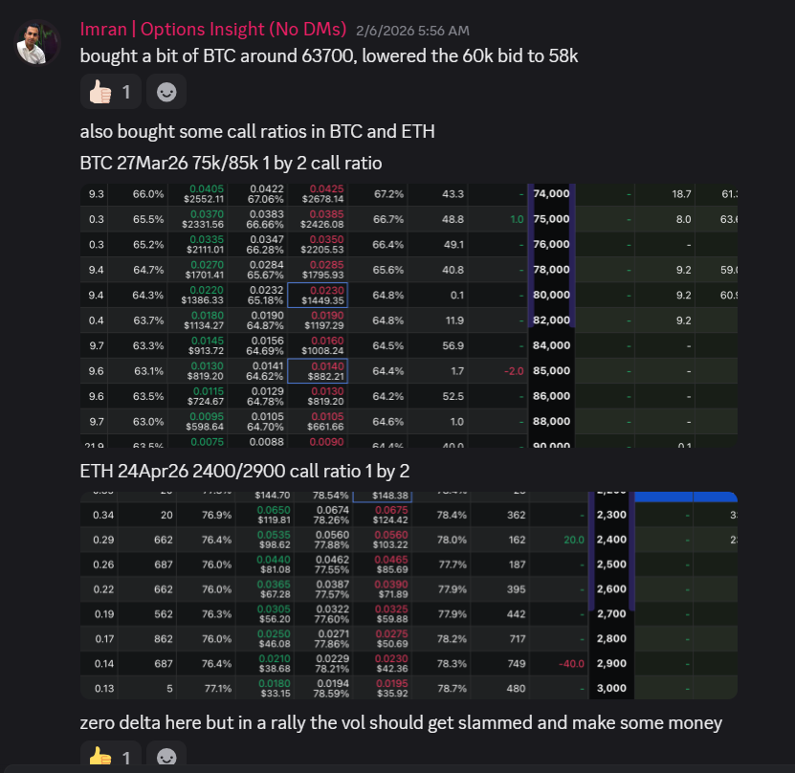Open the Imran | Options Insight username
Image resolution: width=795 pixels, height=773 pixels.
213,29
